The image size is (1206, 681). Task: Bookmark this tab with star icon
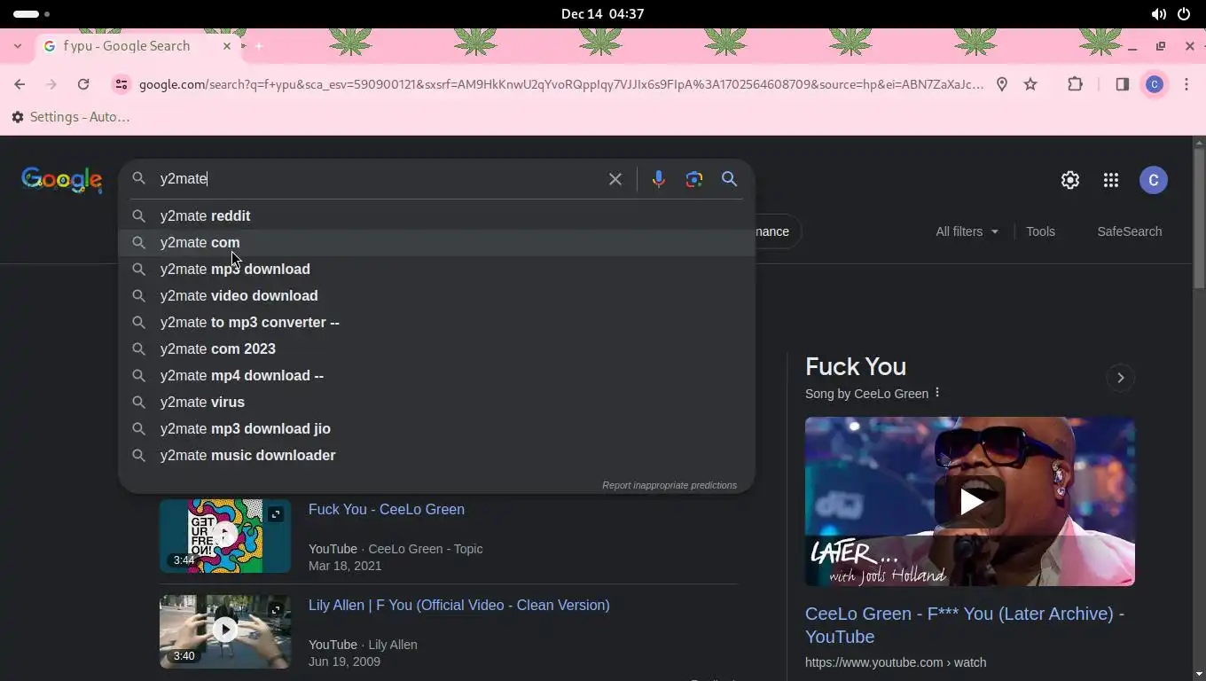1030,84
